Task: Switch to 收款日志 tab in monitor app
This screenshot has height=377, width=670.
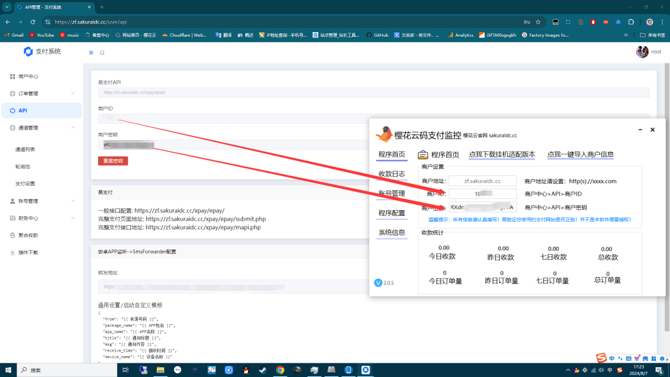Action: tap(392, 174)
